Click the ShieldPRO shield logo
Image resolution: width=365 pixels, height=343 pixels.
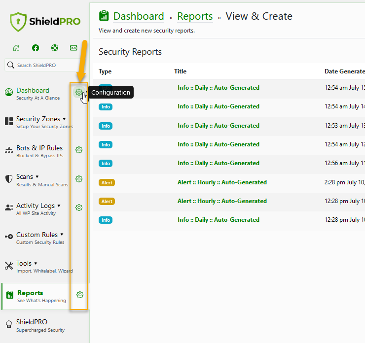pyautogui.click(x=18, y=22)
